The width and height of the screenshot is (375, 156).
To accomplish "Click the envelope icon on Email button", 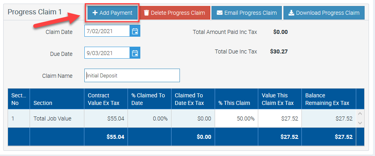I will (x=219, y=13).
